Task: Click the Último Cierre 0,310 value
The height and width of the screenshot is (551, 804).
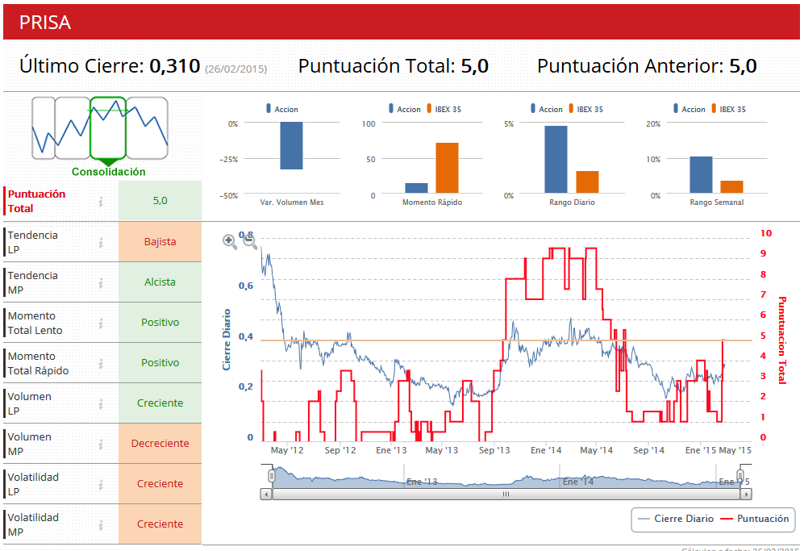Action: pyautogui.click(x=175, y=66)
